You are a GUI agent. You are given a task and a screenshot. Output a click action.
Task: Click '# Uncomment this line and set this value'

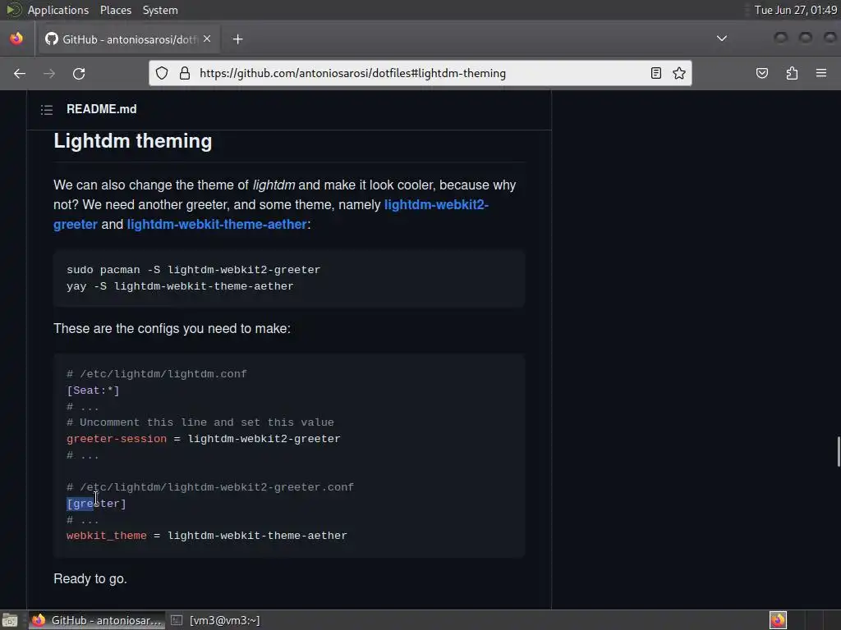tap(200, 422)
